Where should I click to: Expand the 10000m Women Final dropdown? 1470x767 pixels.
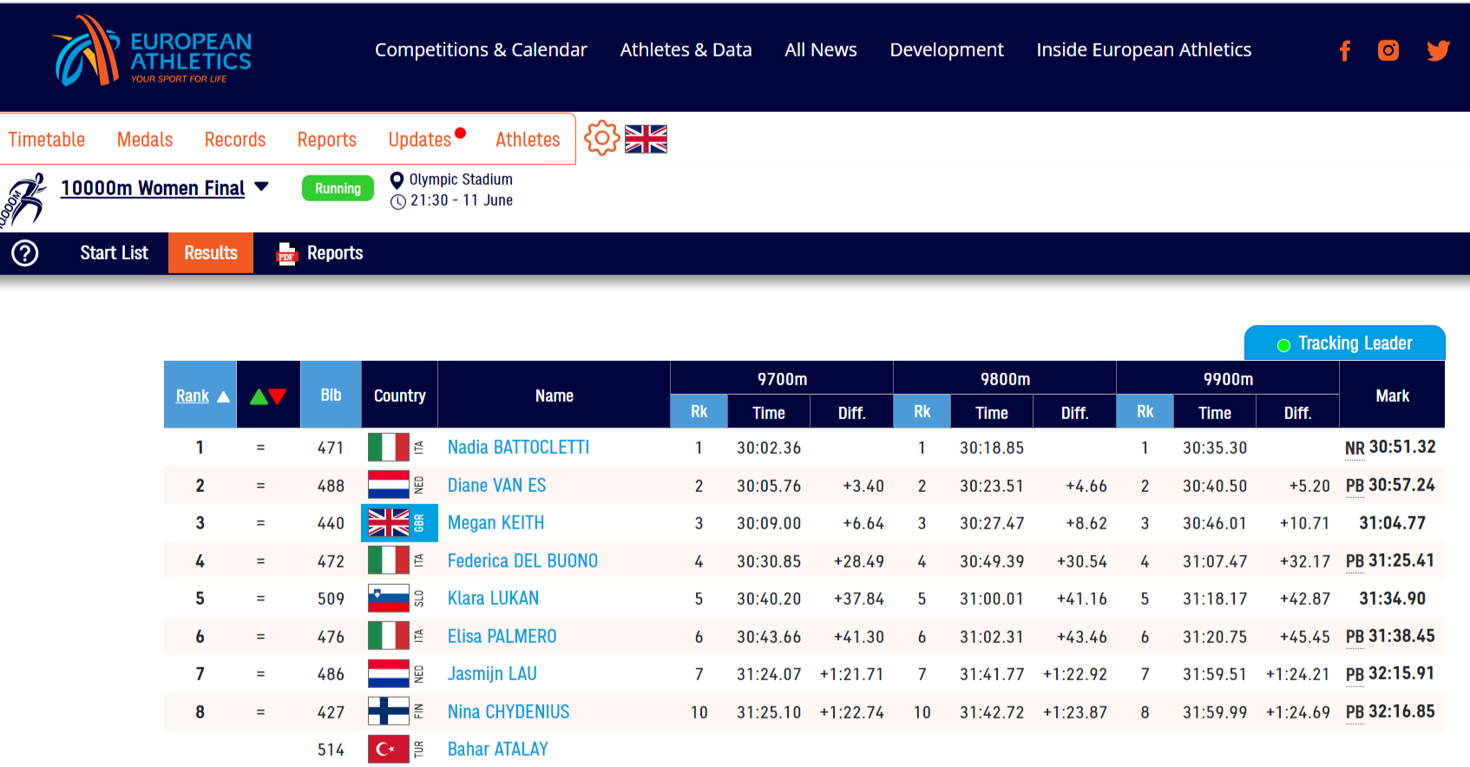(x=261, y=187)
